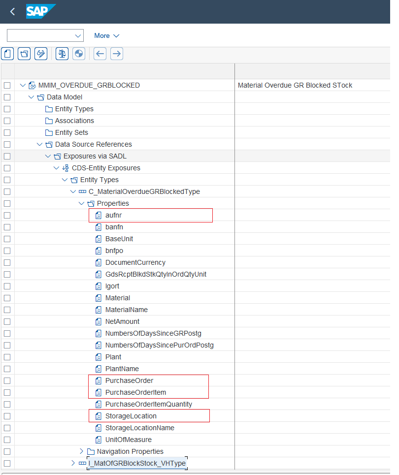Expand the I_MatOfGRBlockStock_VHType entity

point(73,463)
